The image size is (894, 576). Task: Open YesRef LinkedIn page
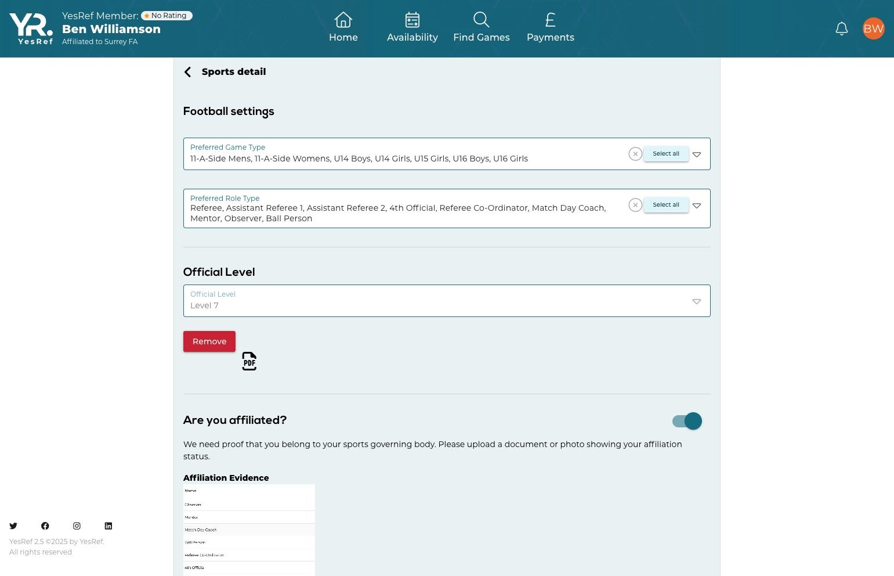[x=108, y=526]
